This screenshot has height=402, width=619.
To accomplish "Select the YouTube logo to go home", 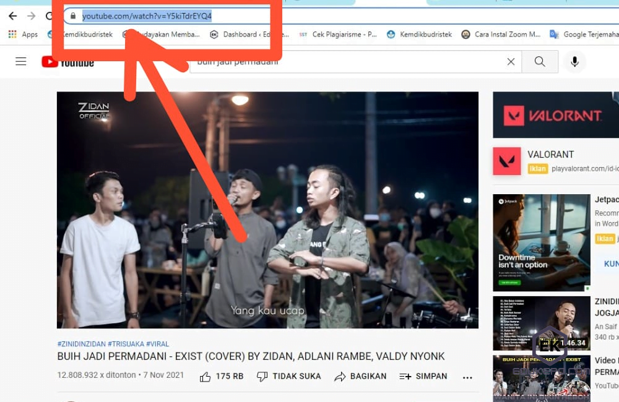I will pos(67,61).
